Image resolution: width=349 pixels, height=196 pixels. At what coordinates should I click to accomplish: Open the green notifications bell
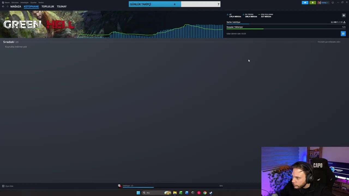pos(313,2)
